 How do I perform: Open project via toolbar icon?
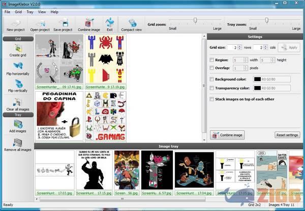tap(40, 22)
